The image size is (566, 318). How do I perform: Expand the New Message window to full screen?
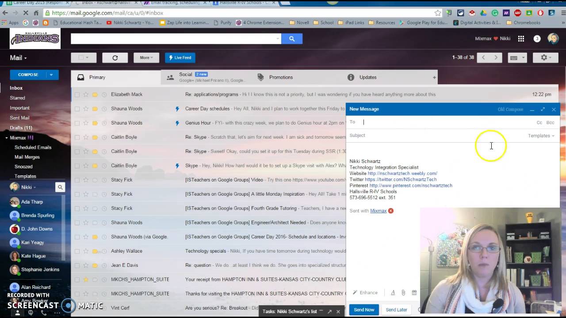pyautogui.click(x=543, y=109)
